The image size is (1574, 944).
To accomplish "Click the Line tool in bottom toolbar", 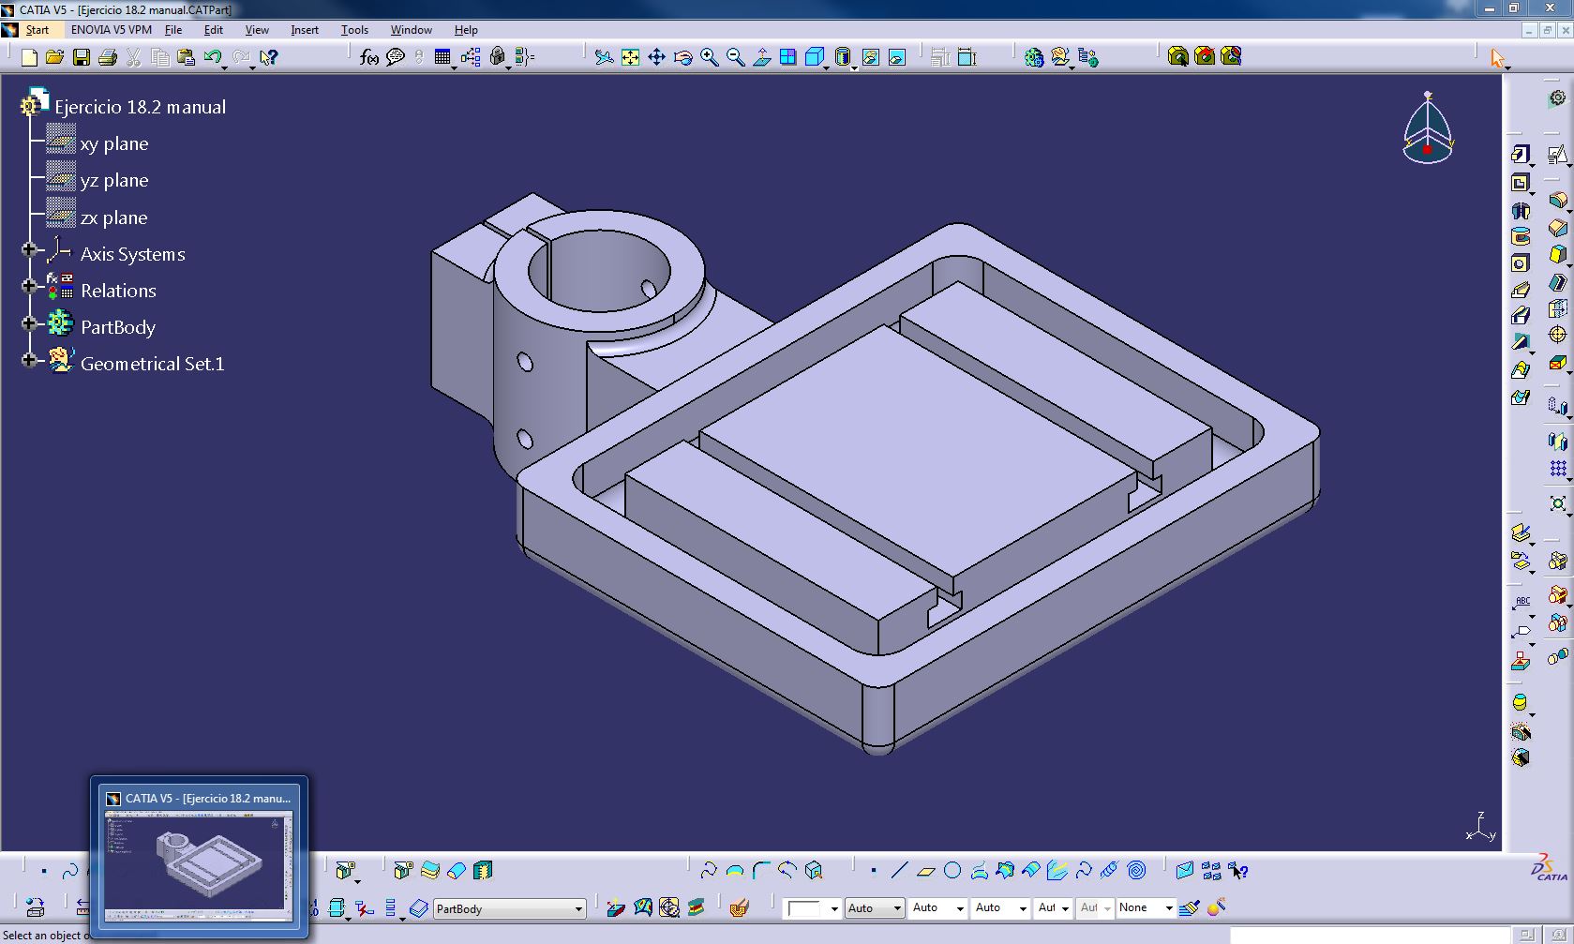I will click(900, 871).
